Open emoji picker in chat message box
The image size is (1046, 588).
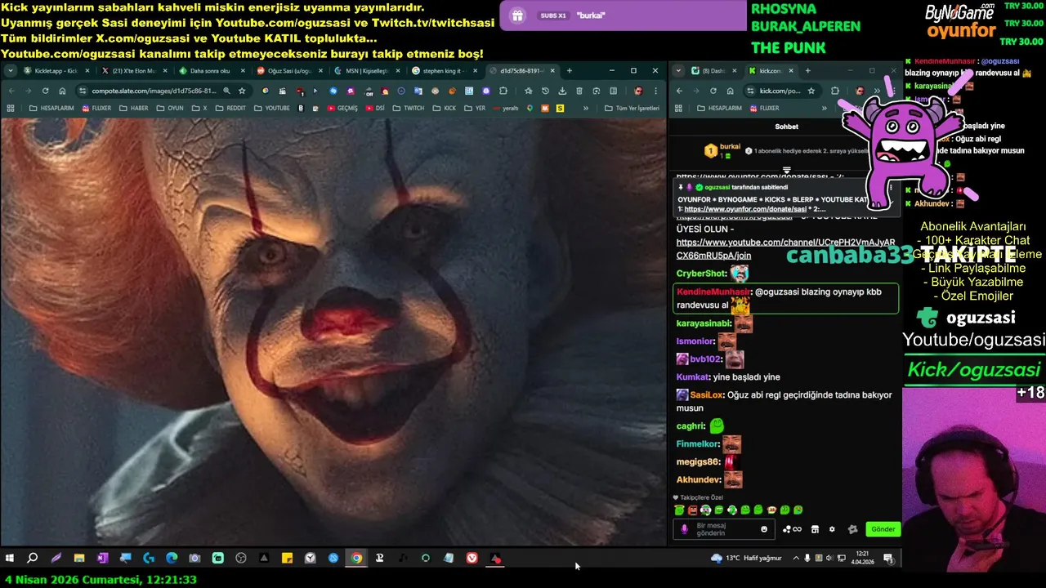(764, 529)
